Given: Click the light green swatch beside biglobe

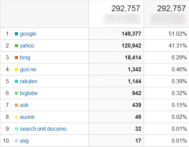Looking at the screenshot, I should click(x=16, y=93).
